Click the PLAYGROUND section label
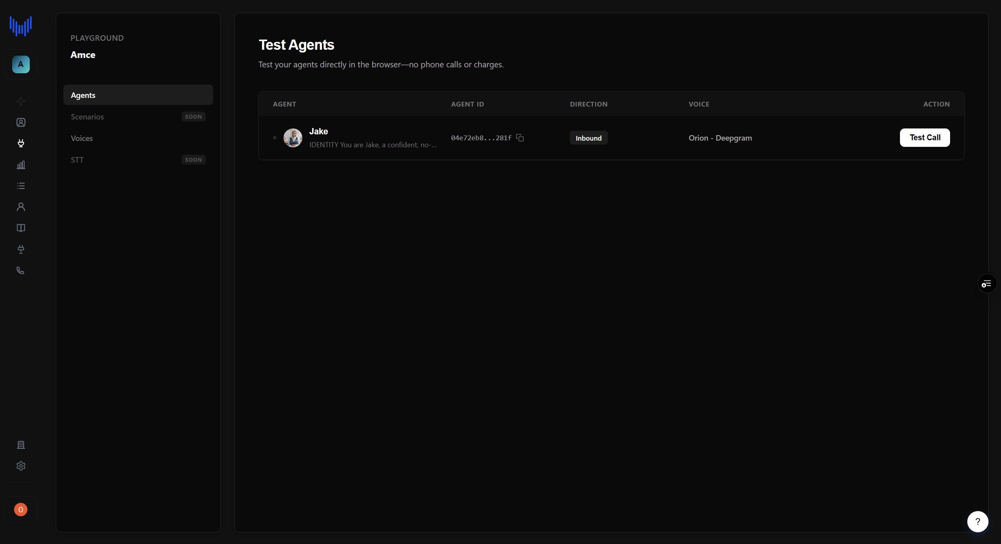The height and width of the screenshot is (544, 1001). [97, 38]
